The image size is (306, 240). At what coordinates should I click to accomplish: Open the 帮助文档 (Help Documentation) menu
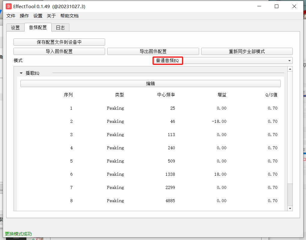(69, 16)
